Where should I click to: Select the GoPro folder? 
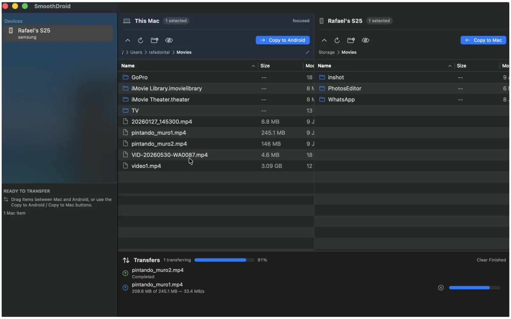tap(216, 78)
